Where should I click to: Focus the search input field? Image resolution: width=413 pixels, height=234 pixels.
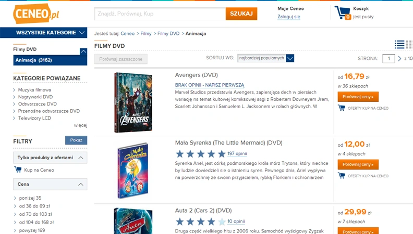coord(160,14)
